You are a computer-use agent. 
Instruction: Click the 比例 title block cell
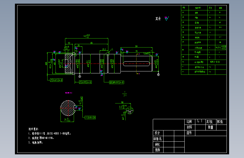click(190, 122)
